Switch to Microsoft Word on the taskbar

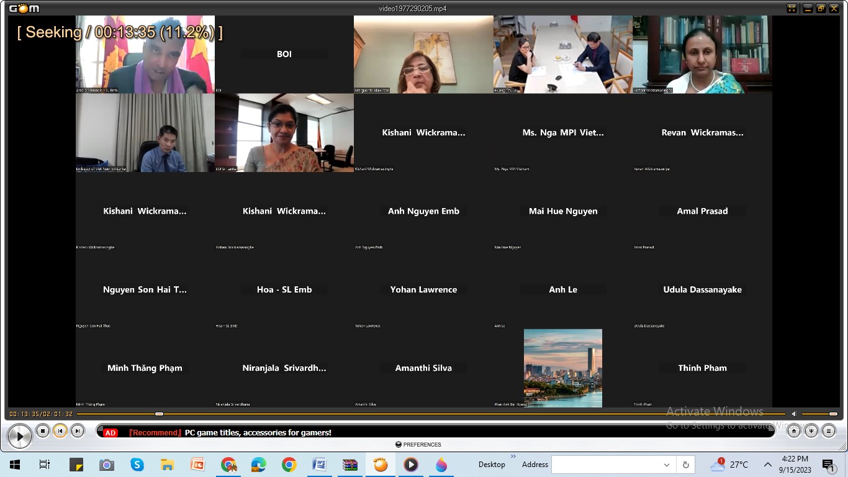point(319,465)
